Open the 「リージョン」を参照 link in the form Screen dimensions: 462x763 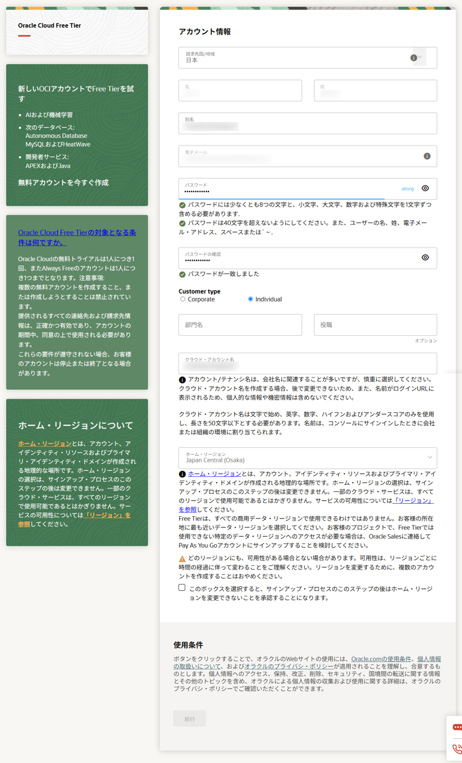306,505
